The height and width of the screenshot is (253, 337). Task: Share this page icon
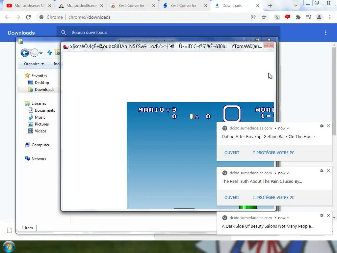pos(253,17)
